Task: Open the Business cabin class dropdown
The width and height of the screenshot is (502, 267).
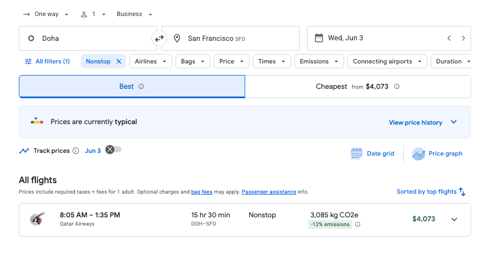Action: pyautogui.click(x=134, y=14)
